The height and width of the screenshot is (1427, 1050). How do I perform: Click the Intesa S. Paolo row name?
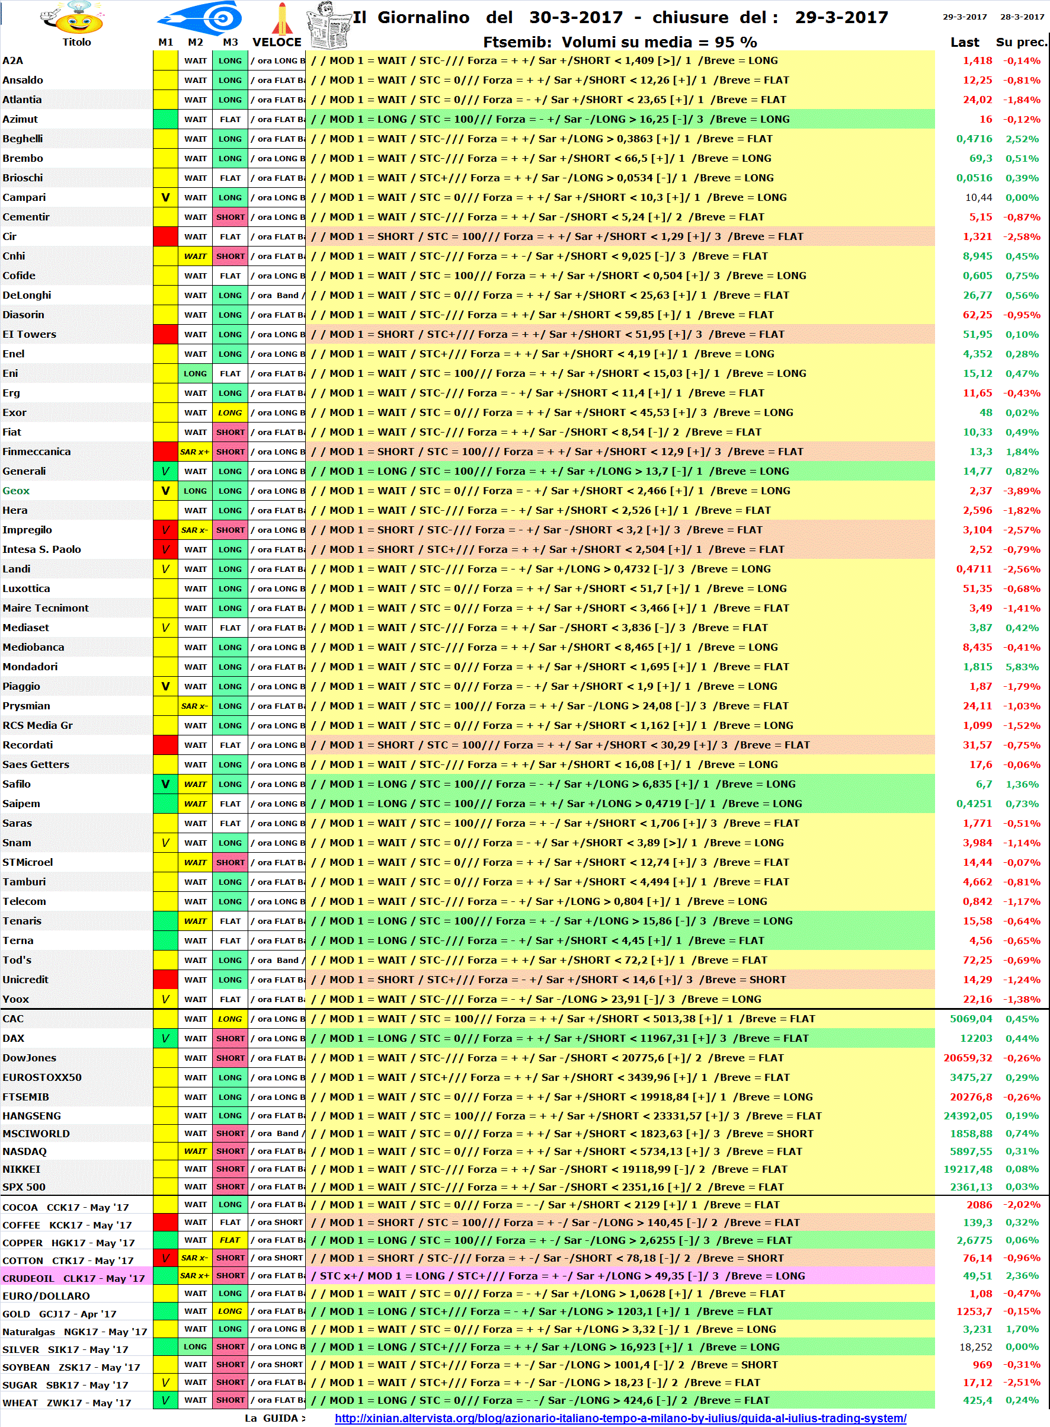click(x=42, y=549)
